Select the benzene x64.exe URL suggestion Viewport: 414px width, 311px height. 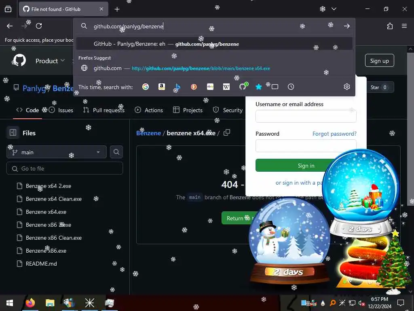214,68
